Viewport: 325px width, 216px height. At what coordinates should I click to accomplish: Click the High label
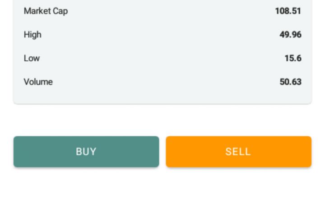(x=32, y=35)
